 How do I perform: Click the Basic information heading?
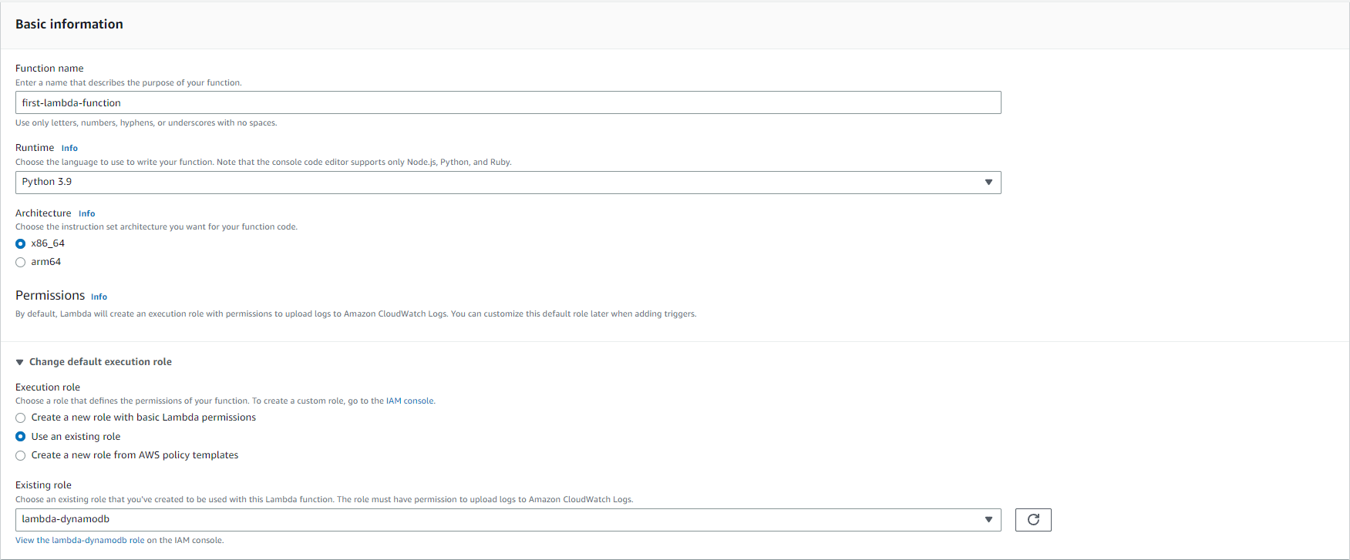click(69, 24)
